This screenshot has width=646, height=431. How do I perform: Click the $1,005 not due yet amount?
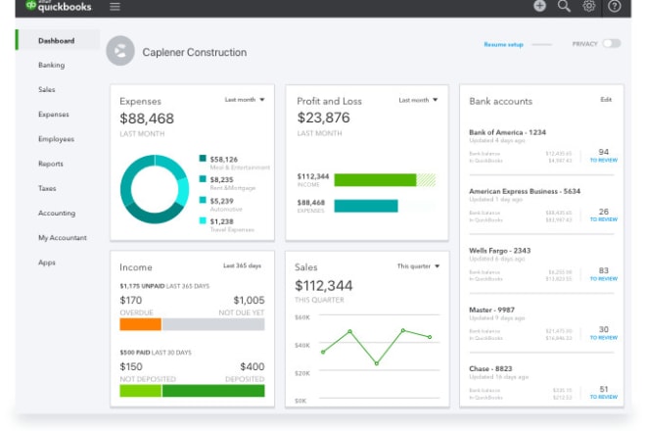[x=249, y=301]
